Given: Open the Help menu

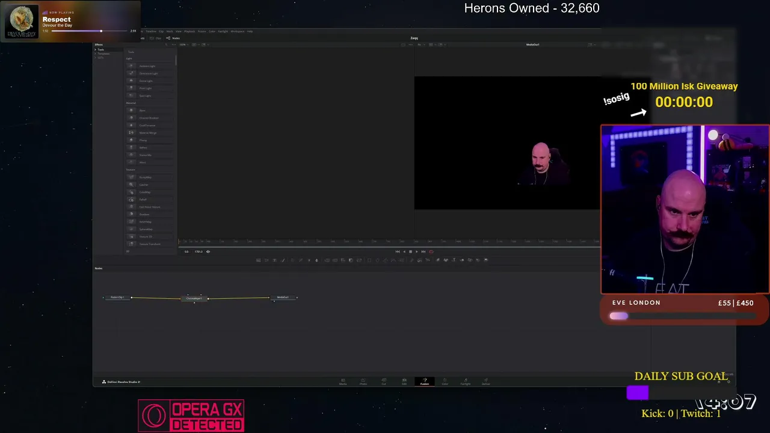Looking at the screenshot, I should coord(250,31).
